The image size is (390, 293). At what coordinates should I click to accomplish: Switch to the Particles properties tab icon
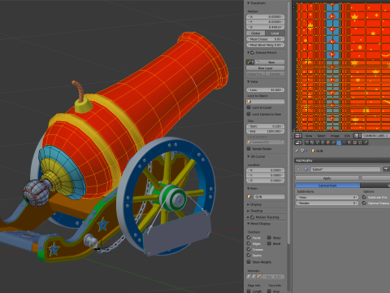pyautogui.click(x=360, y=142)
